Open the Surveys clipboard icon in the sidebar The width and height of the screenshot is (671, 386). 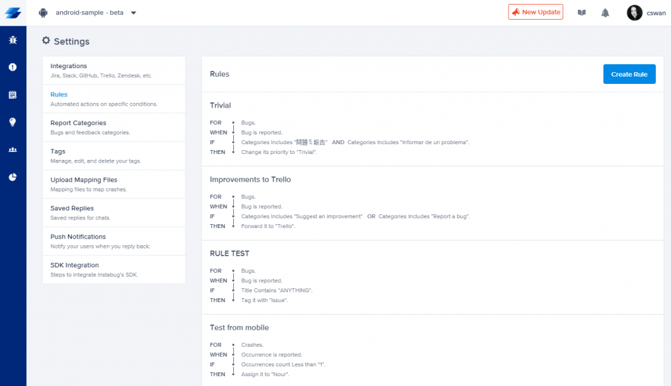[x=13, y=94]
